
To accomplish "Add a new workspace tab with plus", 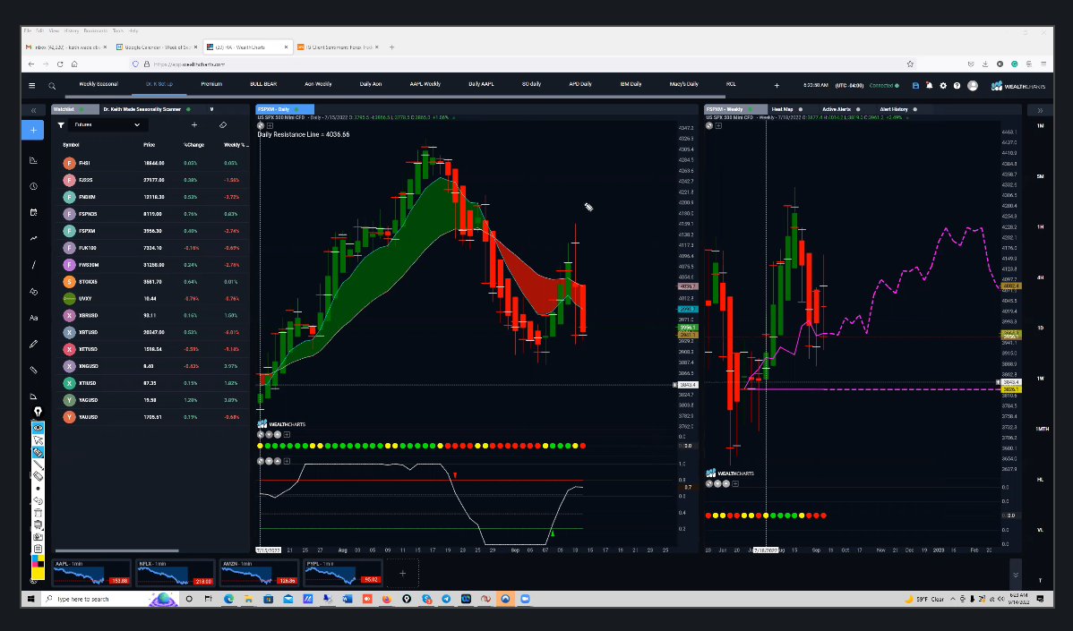I will tap(777, 85).
